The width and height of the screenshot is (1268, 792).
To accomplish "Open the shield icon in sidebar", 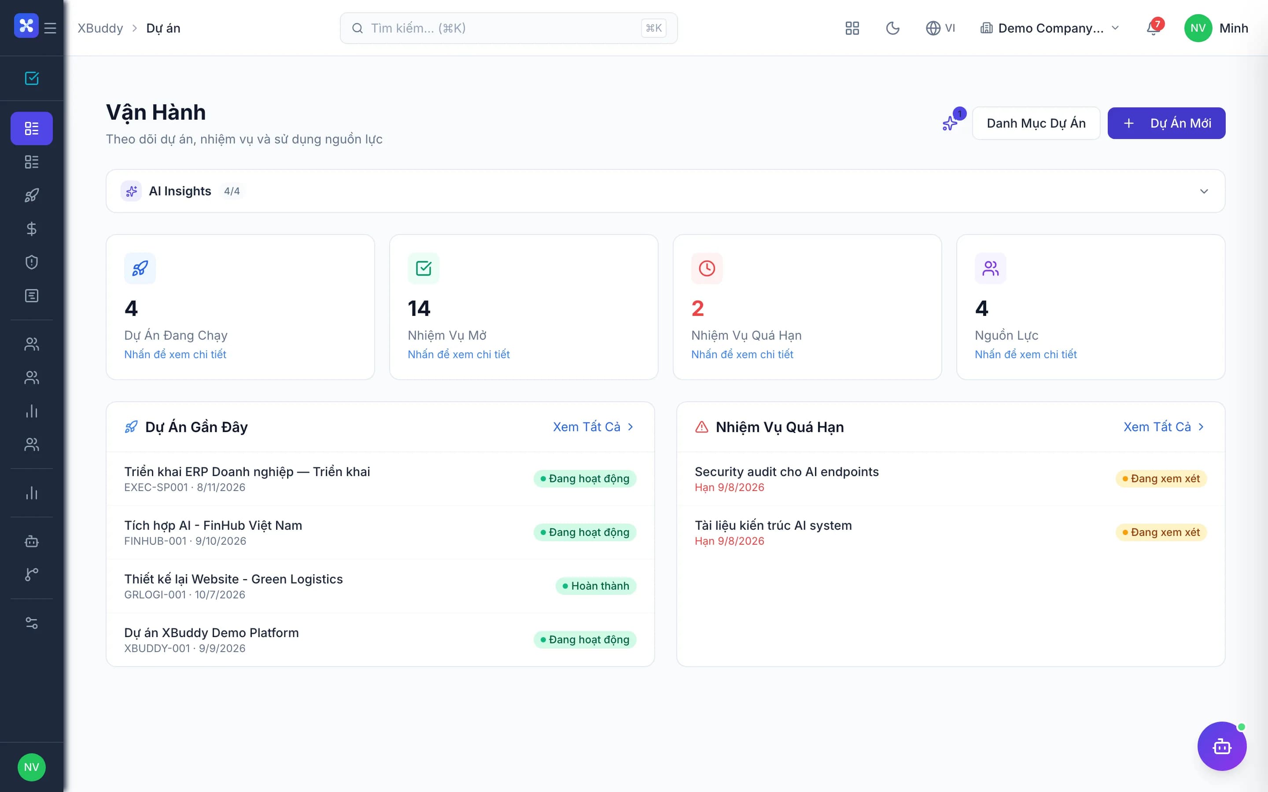I will [x=31, y=262].
